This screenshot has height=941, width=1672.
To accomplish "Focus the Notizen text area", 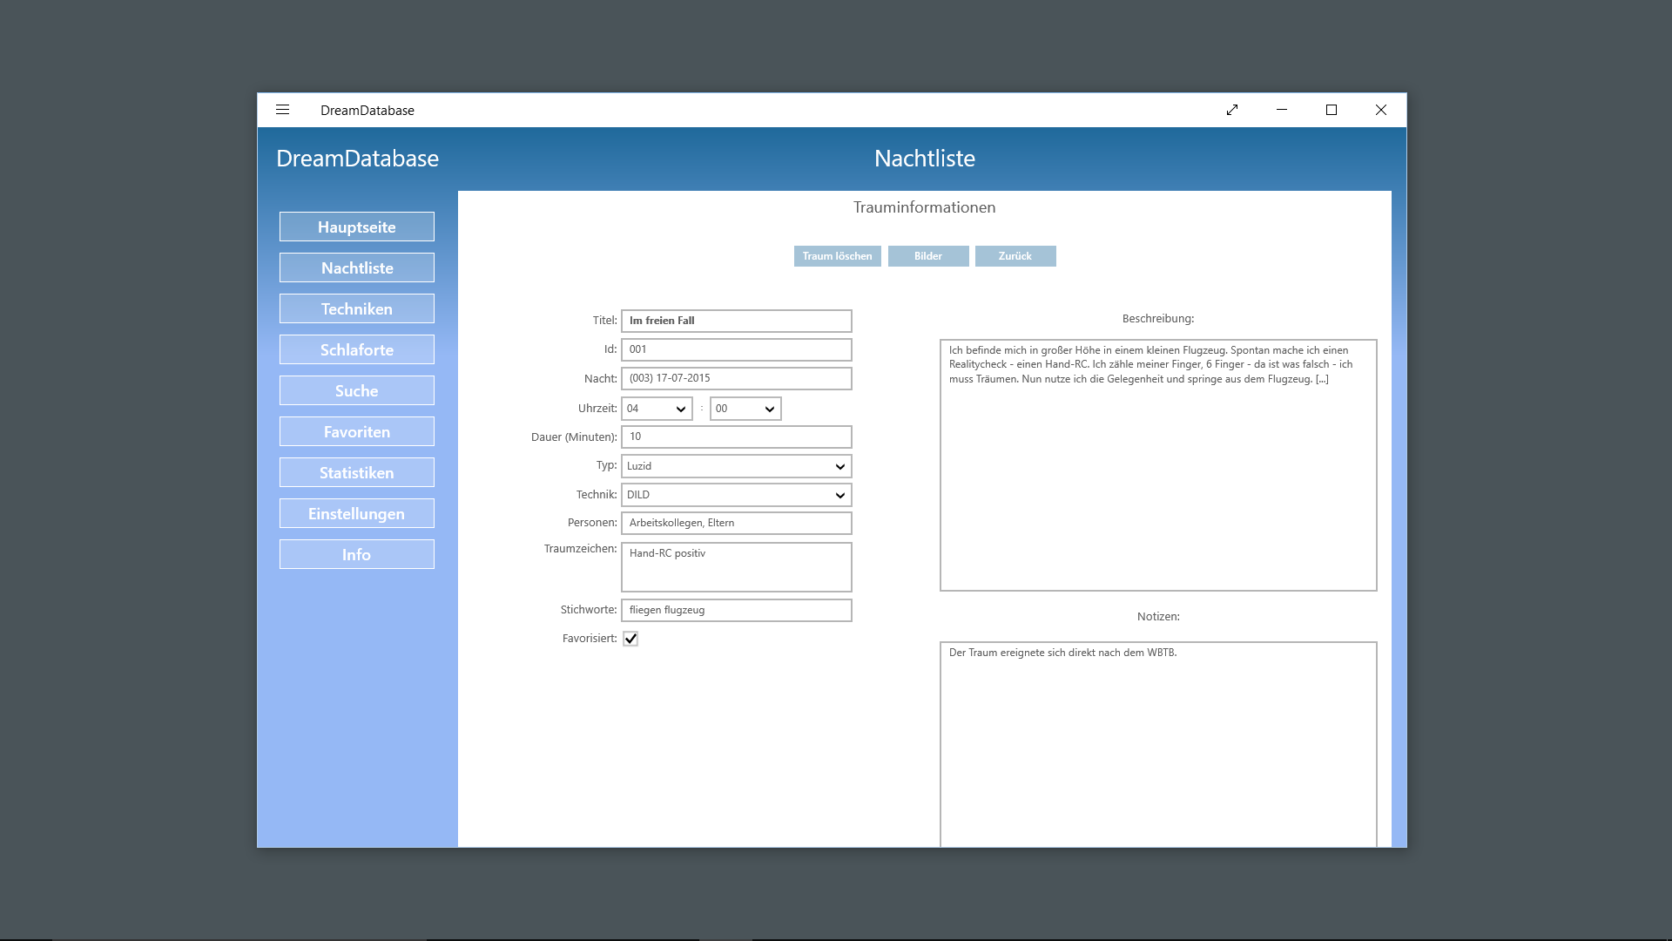I will coord(1157,741).
